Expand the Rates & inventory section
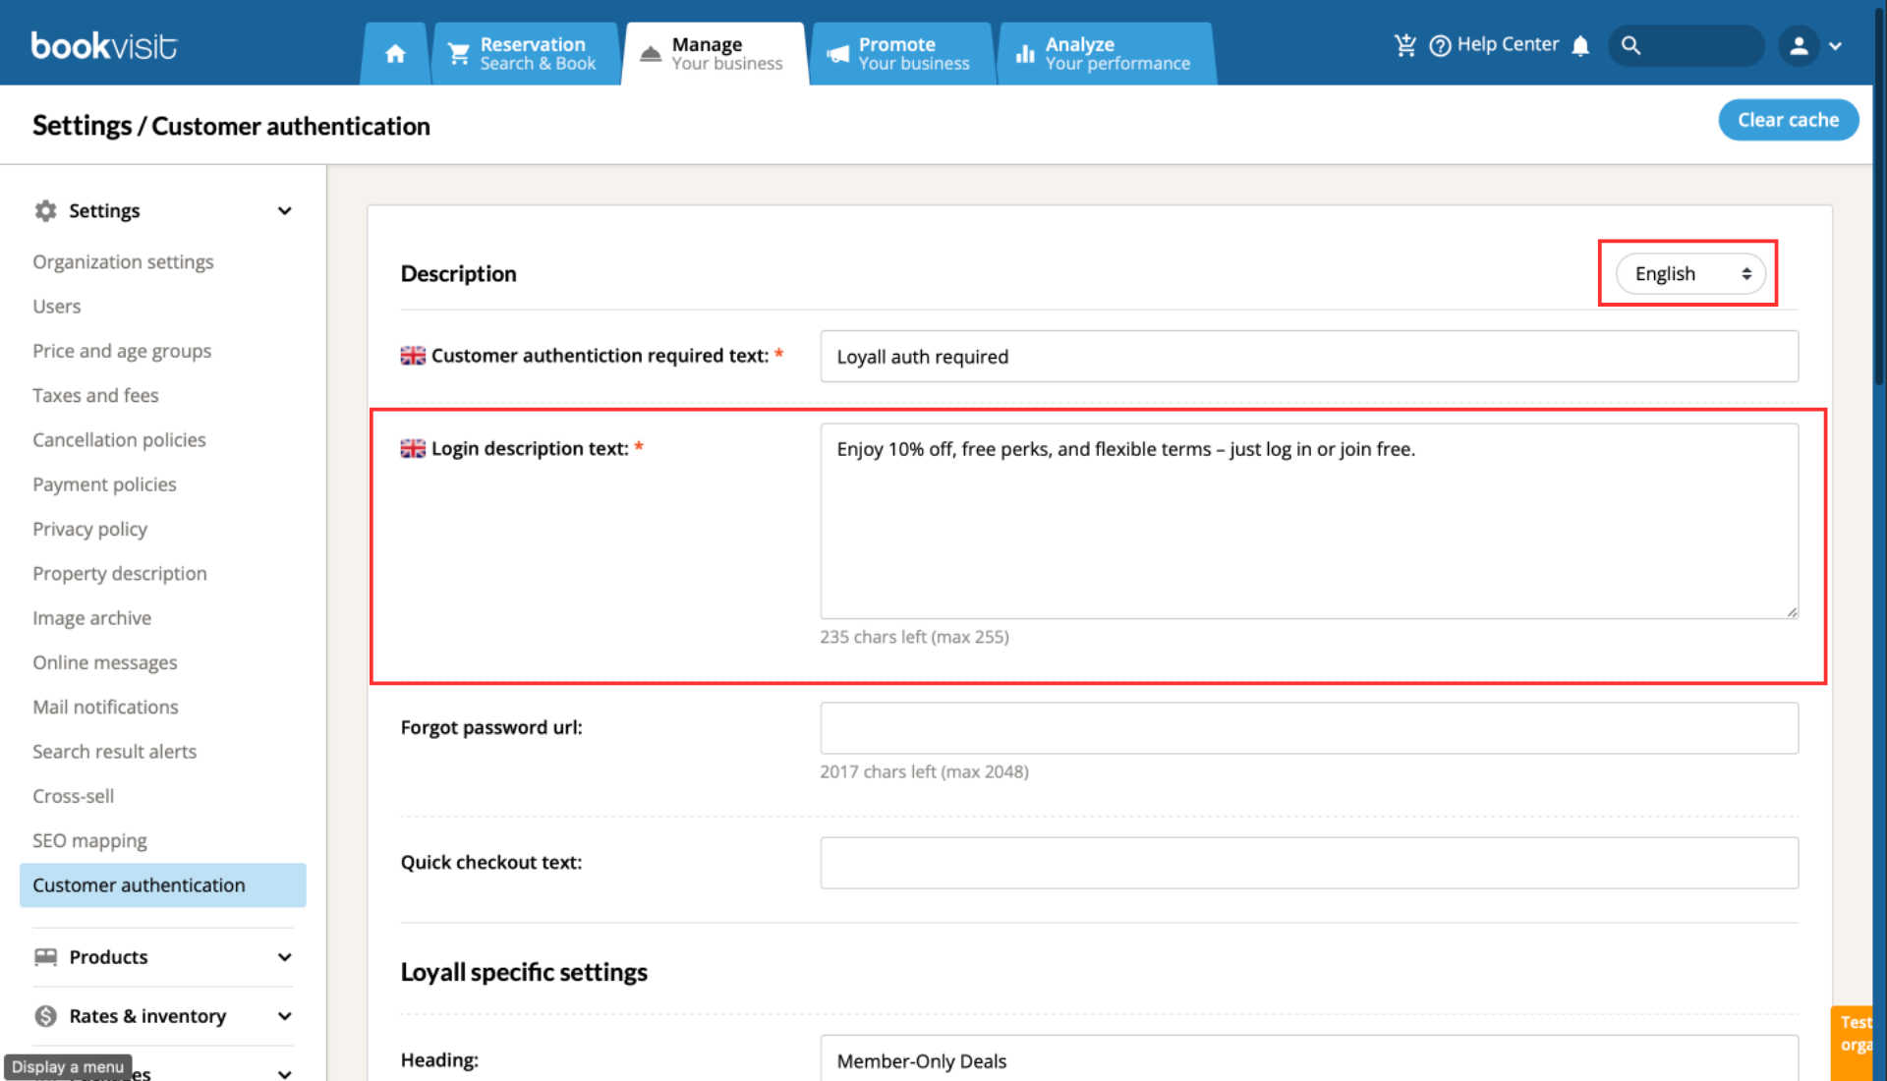 point(163,1016)
